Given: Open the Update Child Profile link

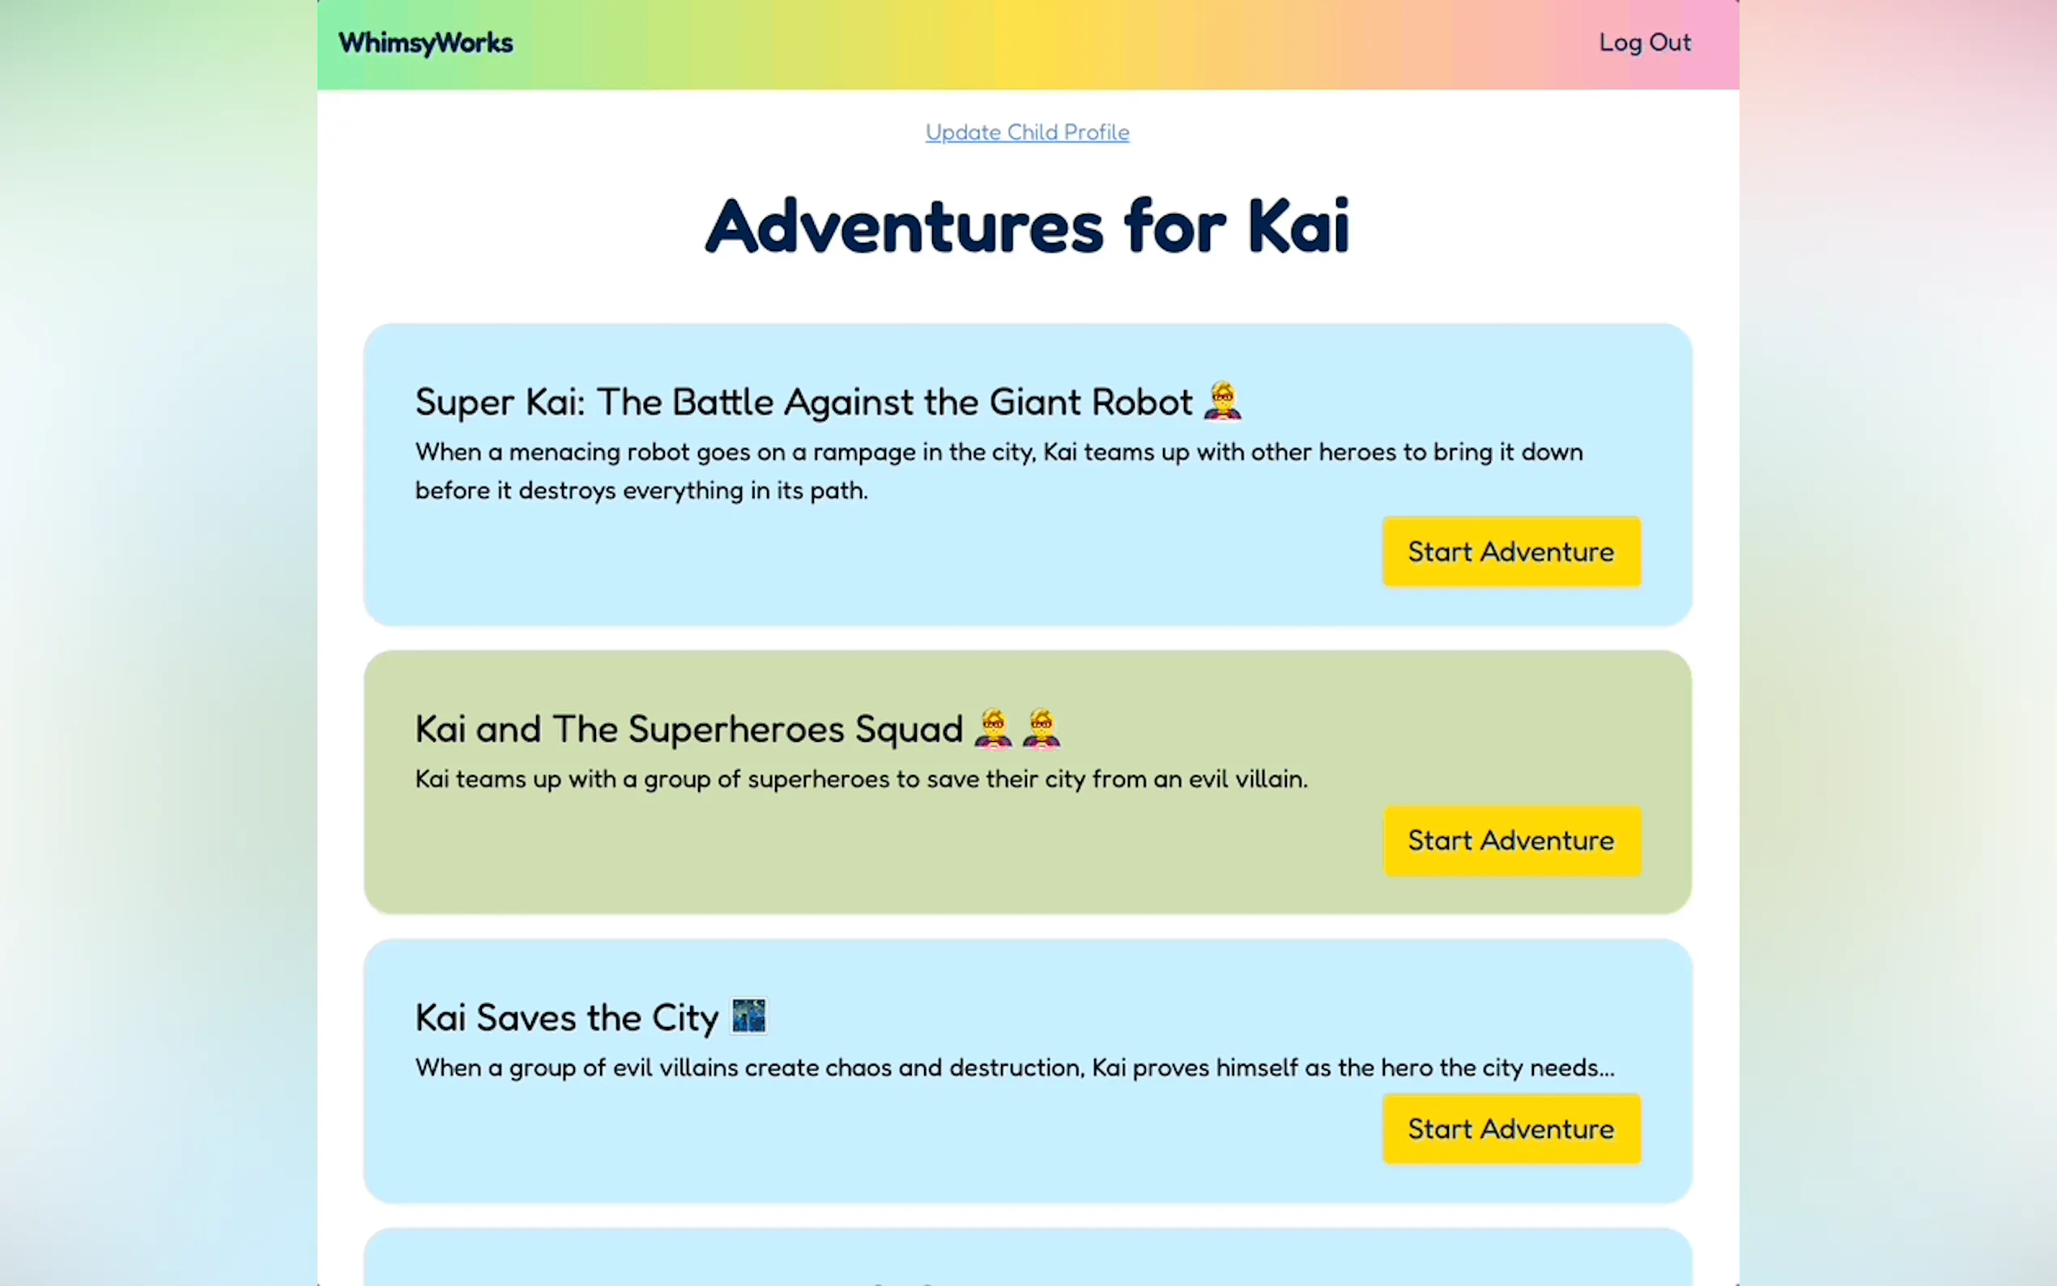Looking at the screenshot, I should click(x=1026, y=132).
